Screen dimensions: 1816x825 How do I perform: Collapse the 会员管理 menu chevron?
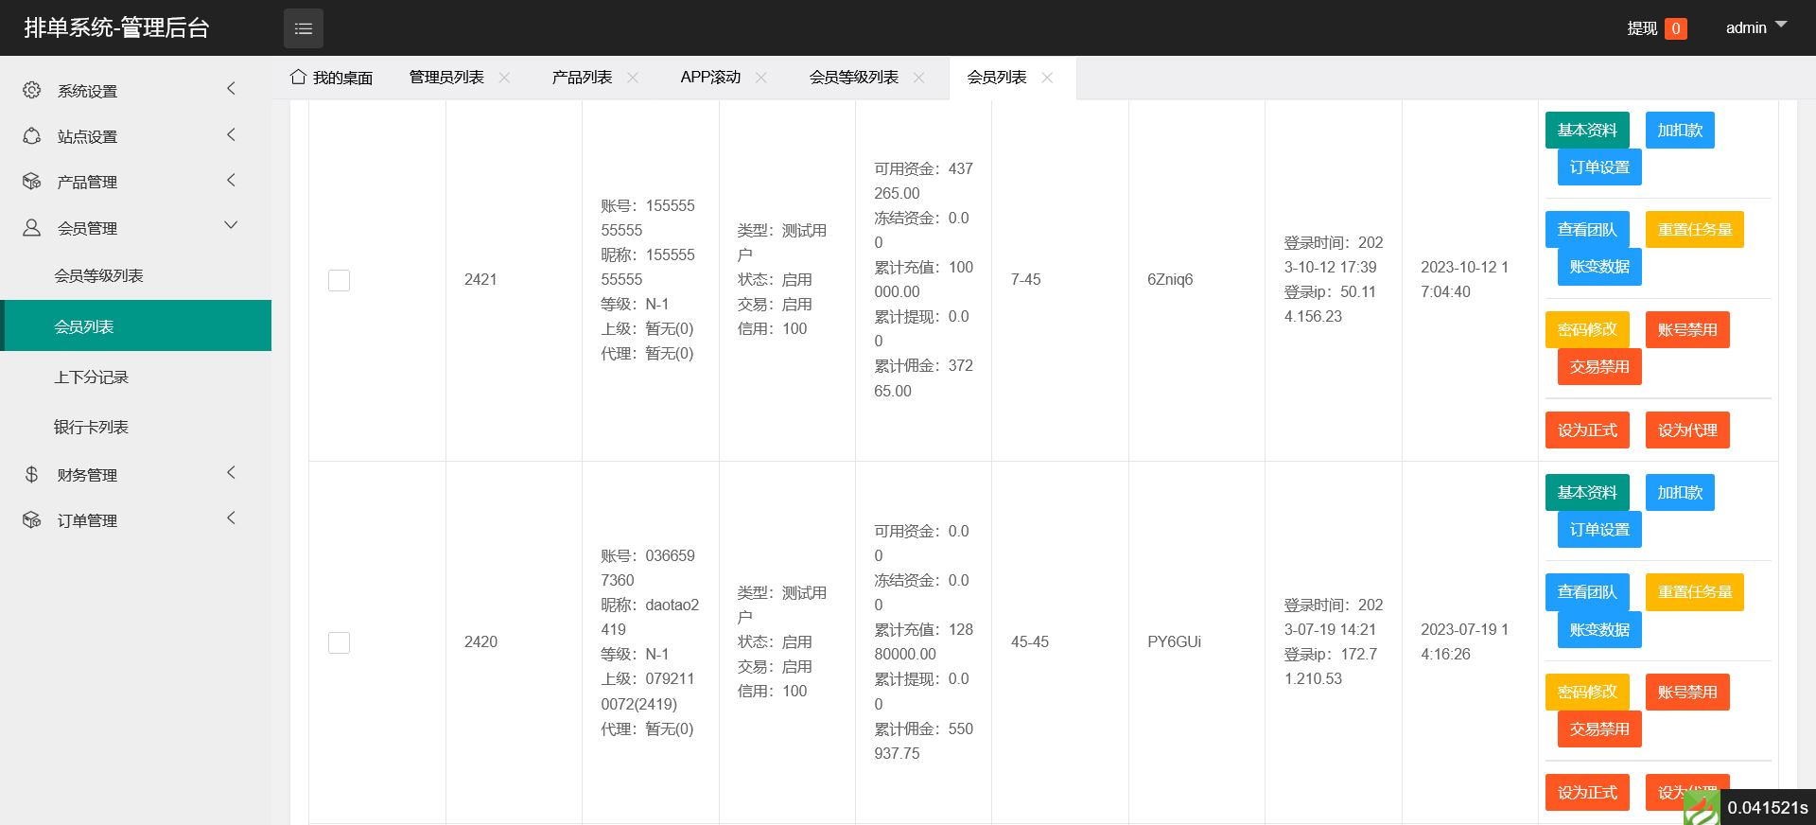(x=231, y=225)
